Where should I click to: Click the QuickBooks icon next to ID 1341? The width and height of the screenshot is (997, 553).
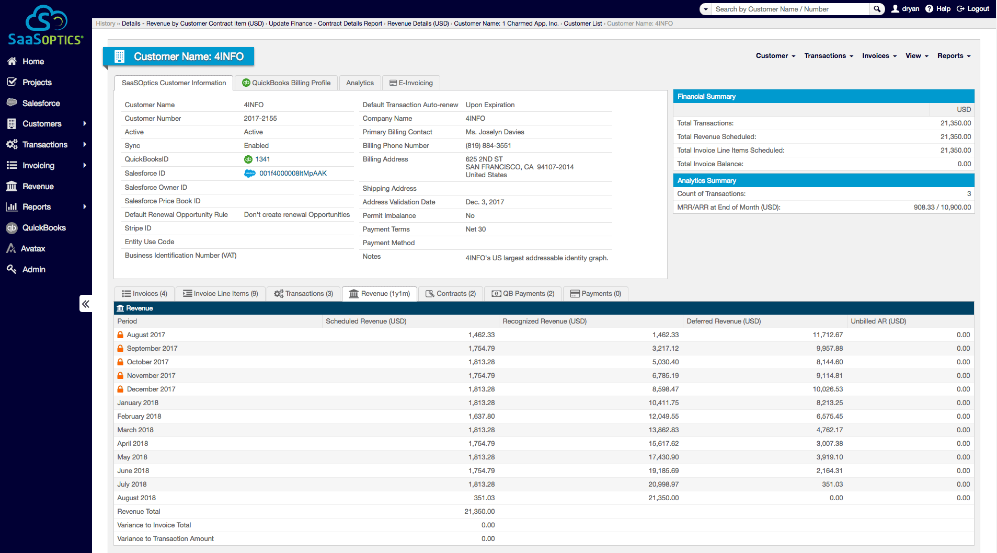coord(248,159)
